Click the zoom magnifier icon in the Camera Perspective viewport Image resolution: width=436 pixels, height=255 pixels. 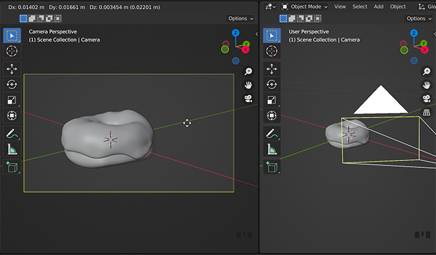click(248, 72)
